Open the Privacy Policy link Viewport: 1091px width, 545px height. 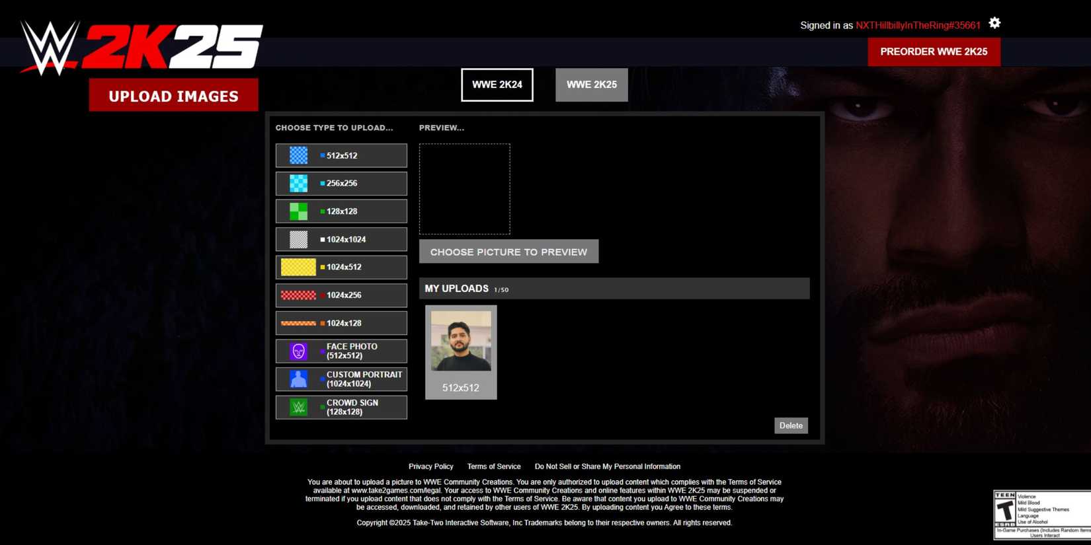(x=430, y=466)
